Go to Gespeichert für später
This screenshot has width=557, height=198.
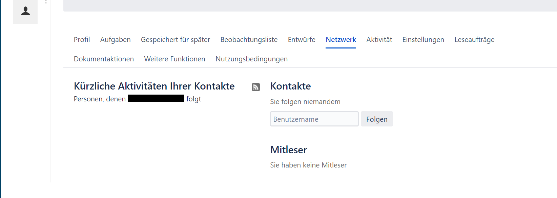pos(175,40)
